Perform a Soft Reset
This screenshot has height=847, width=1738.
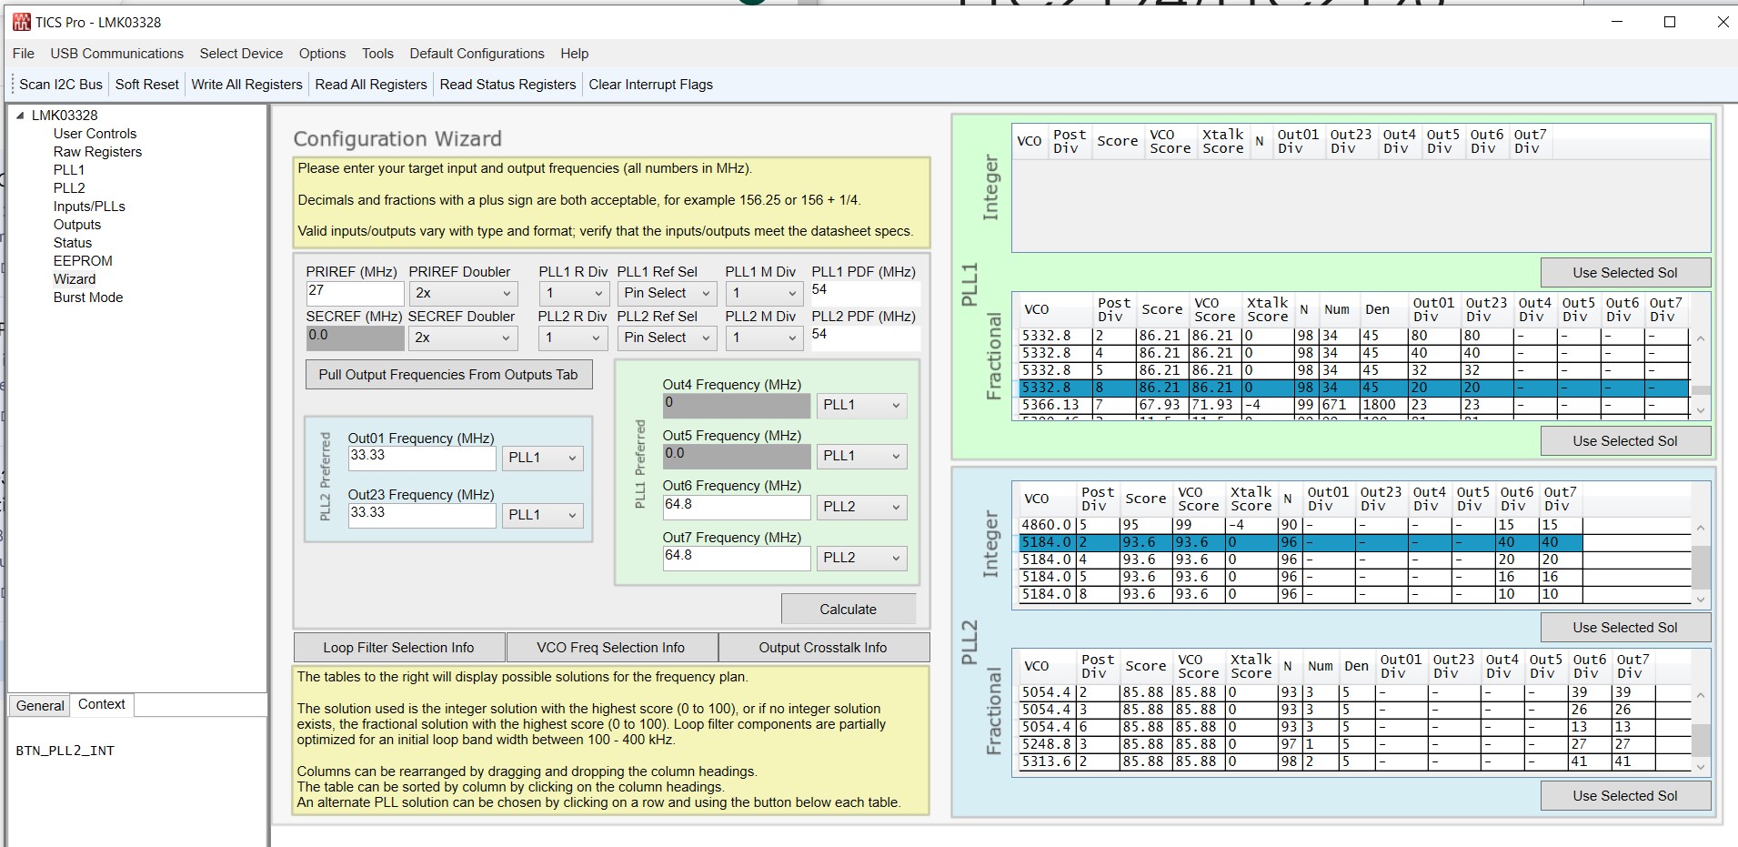[146, 84]
